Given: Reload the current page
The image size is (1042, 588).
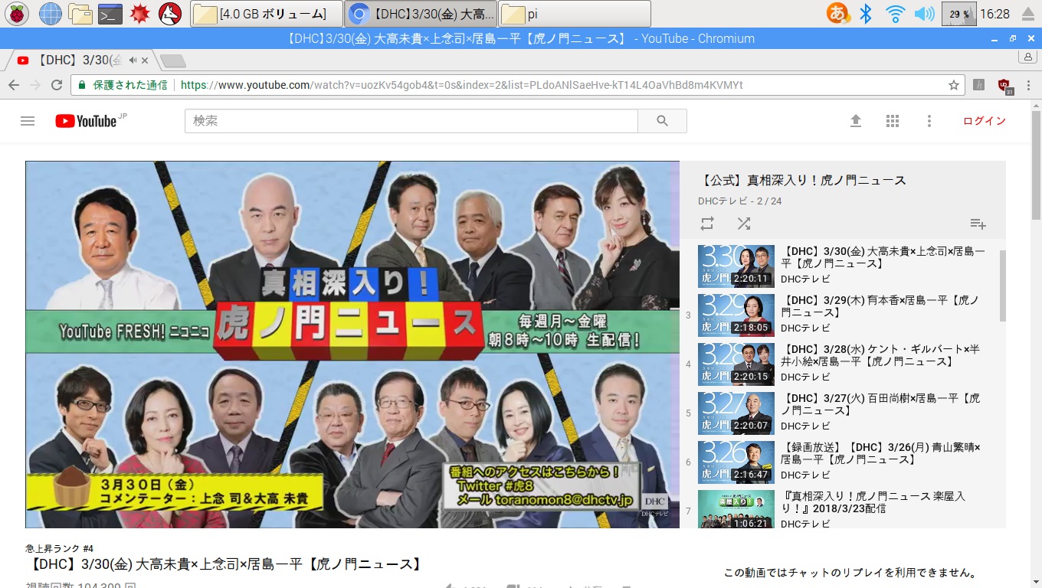Looking at the screenshot, I should 56,85.
